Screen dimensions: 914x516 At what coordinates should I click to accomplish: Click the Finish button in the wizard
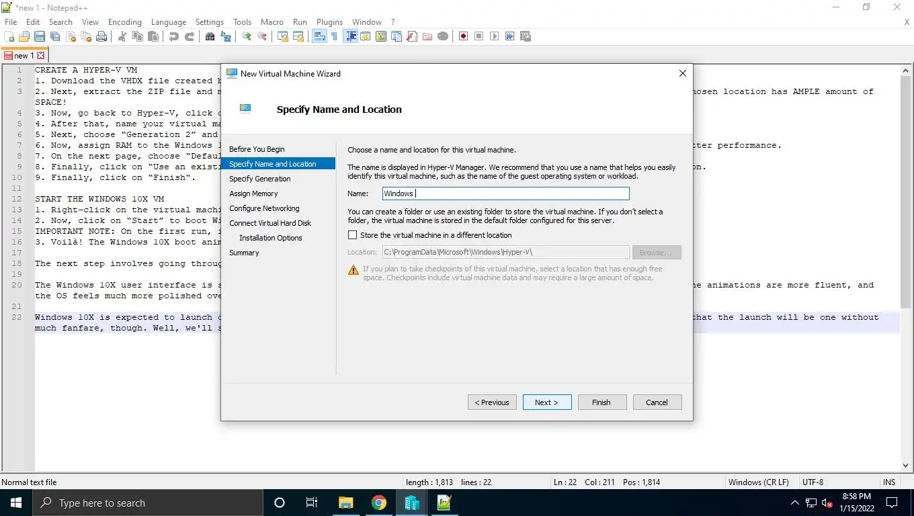pos(601,402)
